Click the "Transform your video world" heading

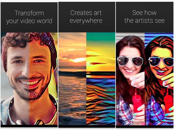[29, 17]
